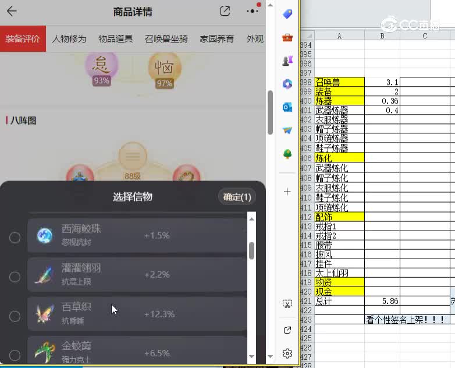Select the 现金 yellow cell
This screenshot has height=368, width=455.
[340, 292]
